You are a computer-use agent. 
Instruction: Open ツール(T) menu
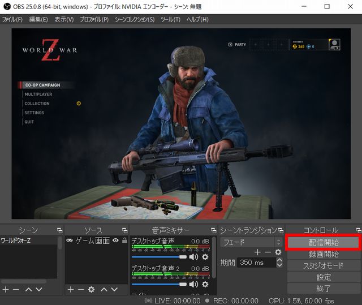pos(171,19)
